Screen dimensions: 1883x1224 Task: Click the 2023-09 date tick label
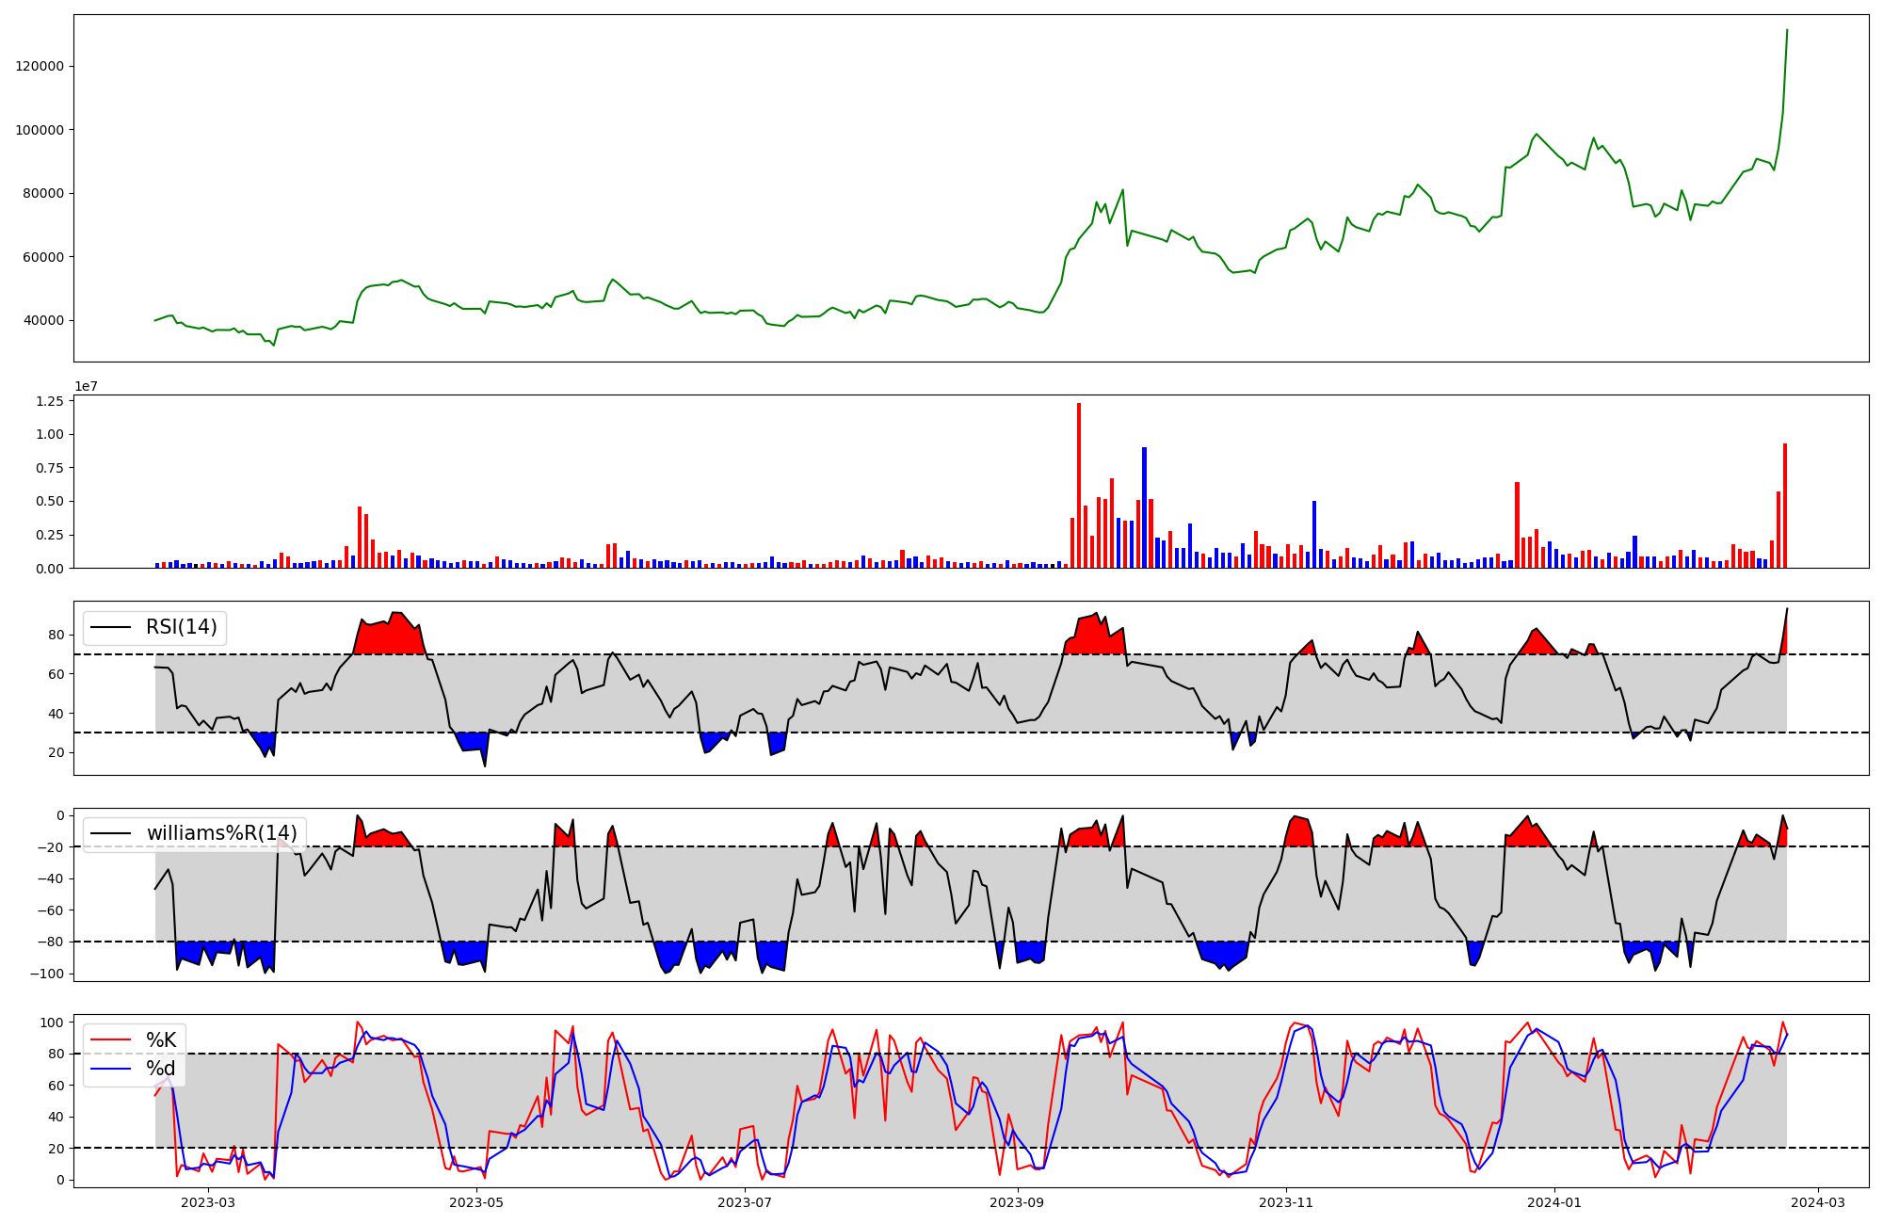point(1018,1202)
